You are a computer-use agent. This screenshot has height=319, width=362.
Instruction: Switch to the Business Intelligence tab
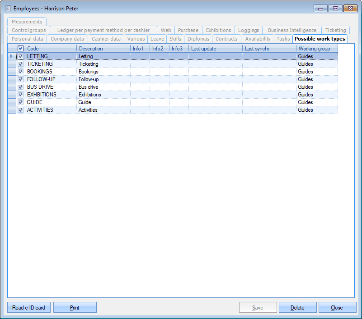(291, 30)
